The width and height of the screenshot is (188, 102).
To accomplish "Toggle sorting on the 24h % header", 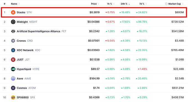I will (125, 4).
